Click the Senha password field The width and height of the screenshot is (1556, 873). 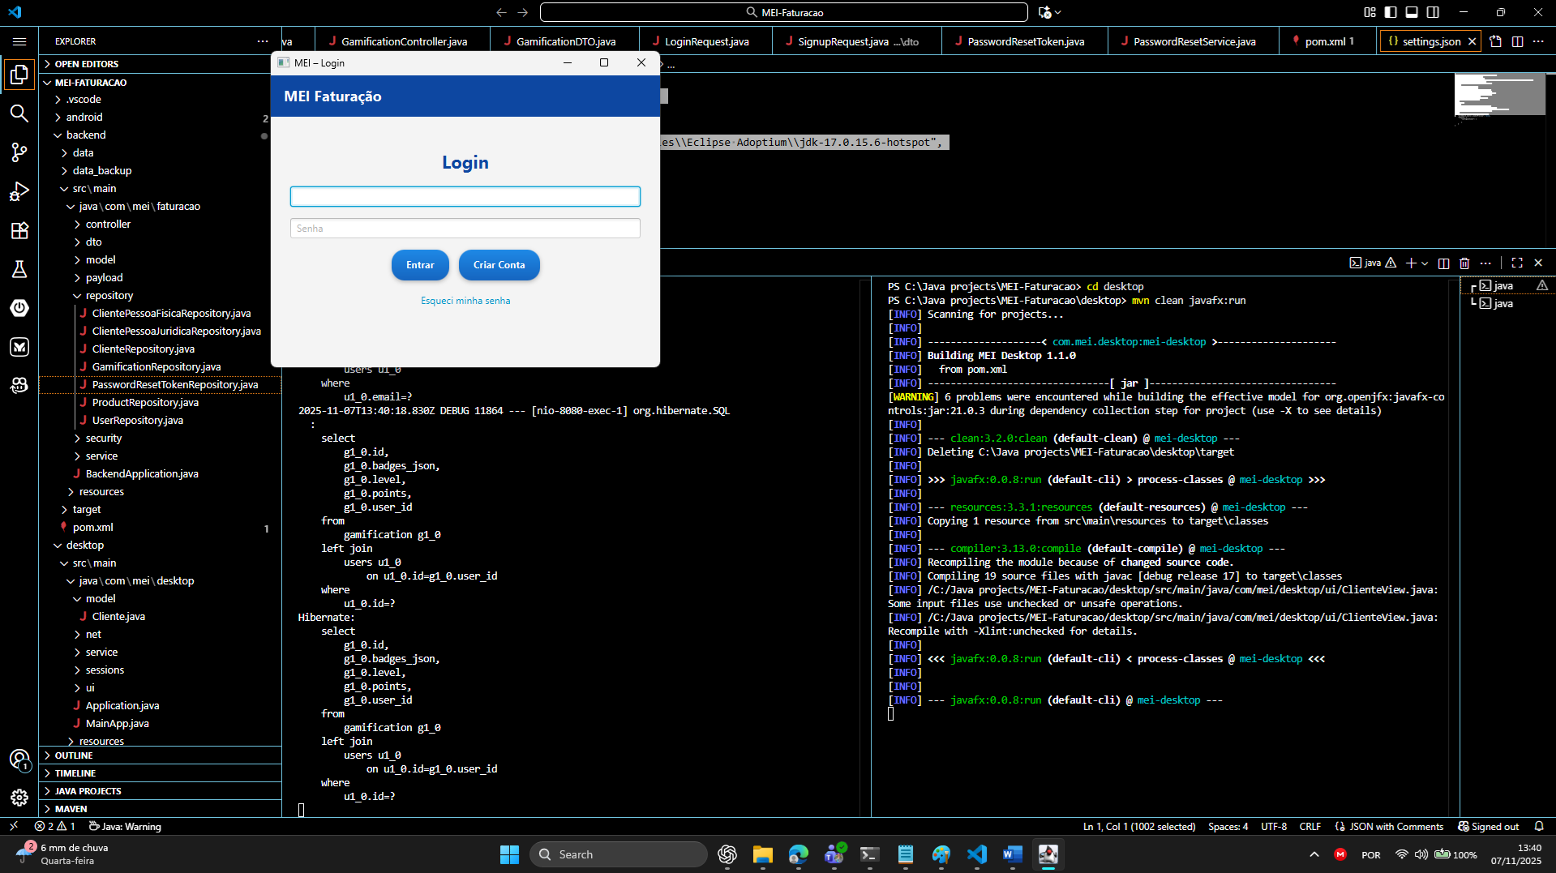pos(465,229)
